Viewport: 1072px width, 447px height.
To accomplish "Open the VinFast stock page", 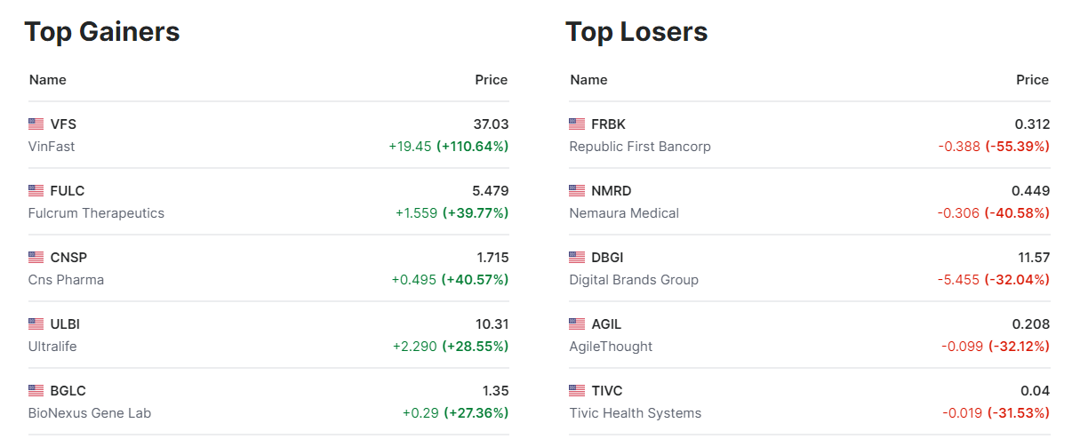I will tap(52, 147).
